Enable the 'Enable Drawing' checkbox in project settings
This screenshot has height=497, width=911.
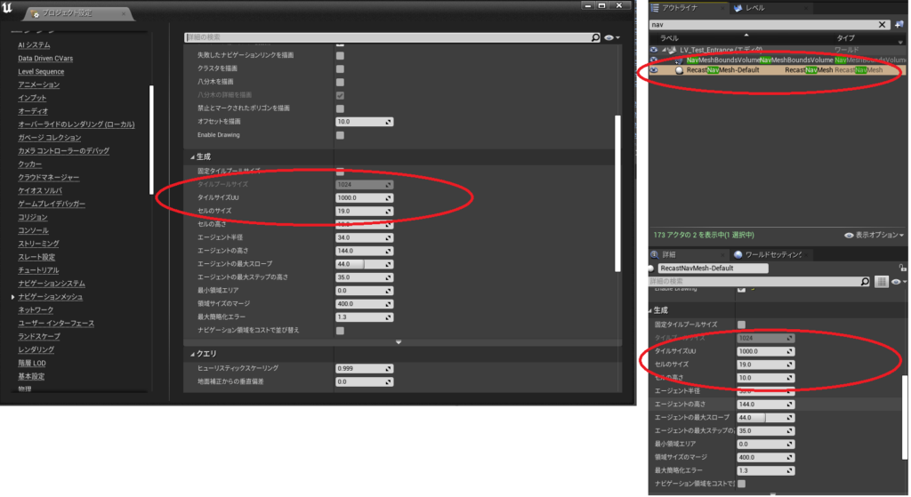coord(340,135)
